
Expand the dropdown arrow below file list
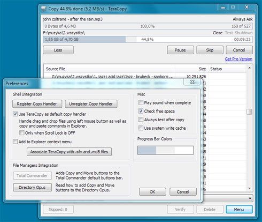pyautogui.click(x=250, y=198)
